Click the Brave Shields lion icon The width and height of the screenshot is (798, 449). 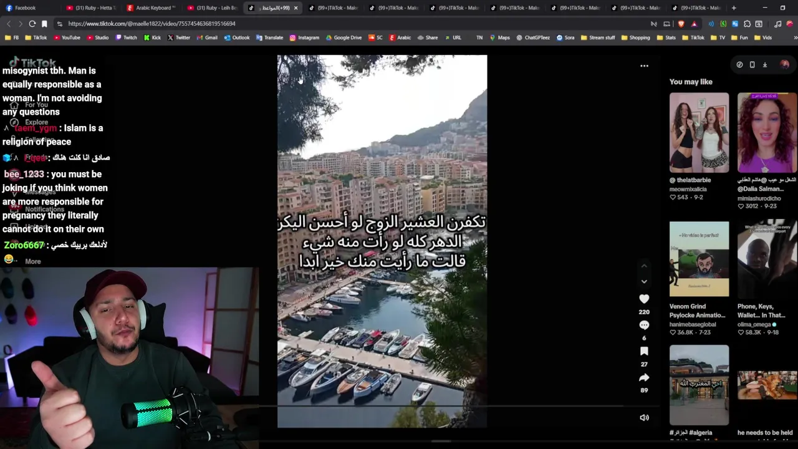tap(681, 24)
